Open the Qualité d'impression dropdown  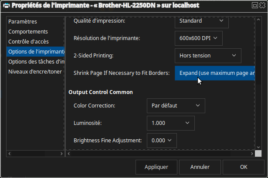pyautogui.click(x=201, y=20)
